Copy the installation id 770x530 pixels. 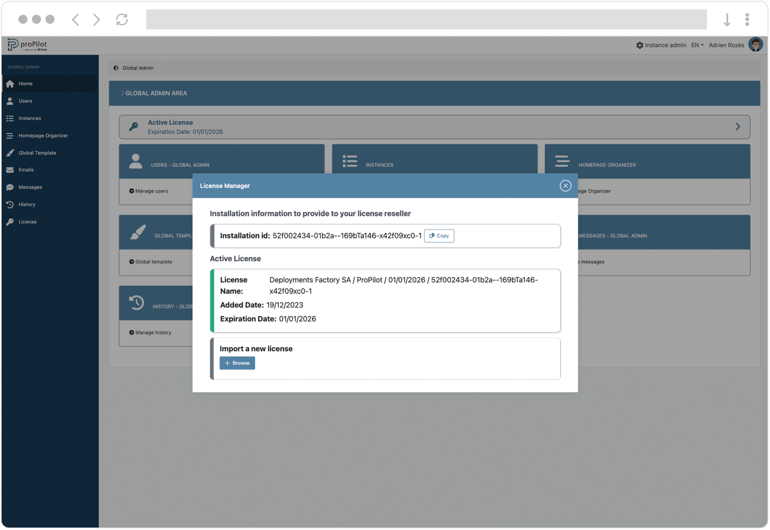(439, 236)
